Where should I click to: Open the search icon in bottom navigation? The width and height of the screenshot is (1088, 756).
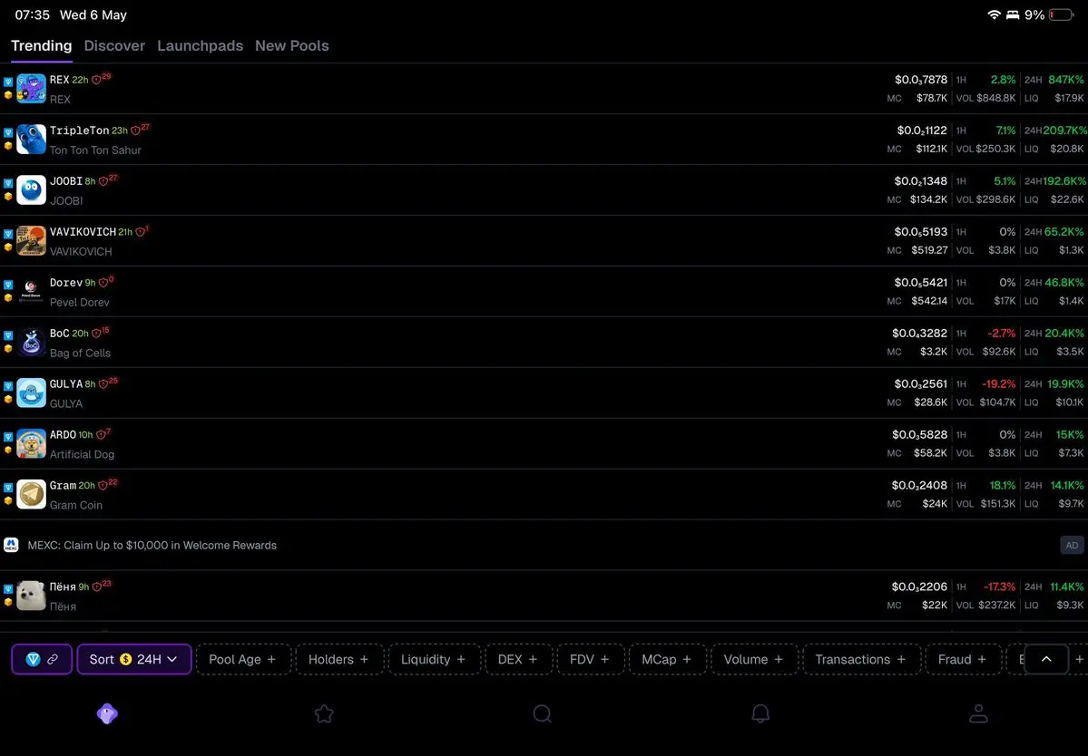coord(542,713)
